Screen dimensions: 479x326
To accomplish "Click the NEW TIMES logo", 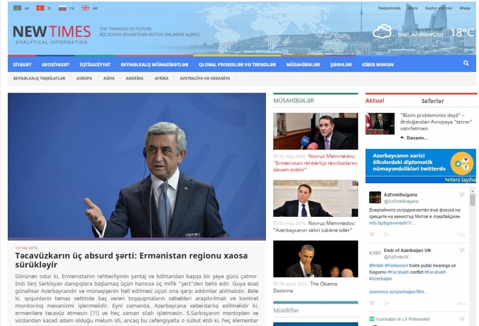I will 52,35.
